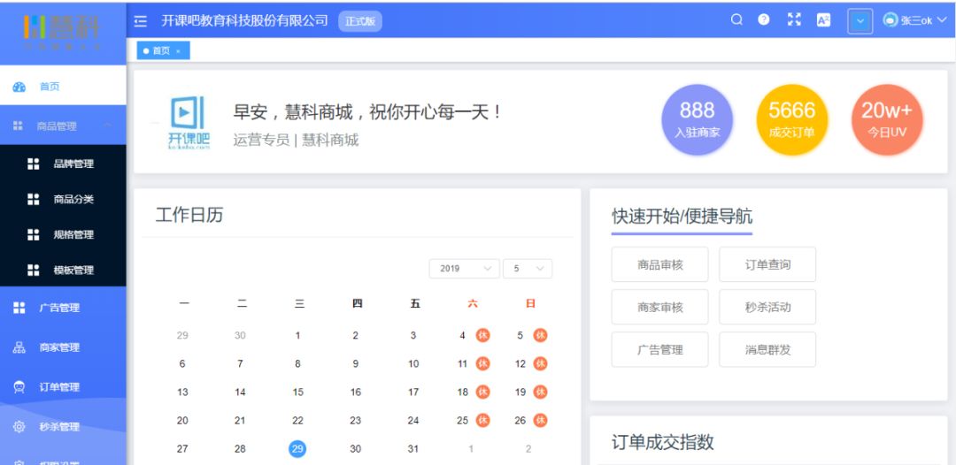Select the highlighted date 29 in calendar

click(x=297, y=448)
